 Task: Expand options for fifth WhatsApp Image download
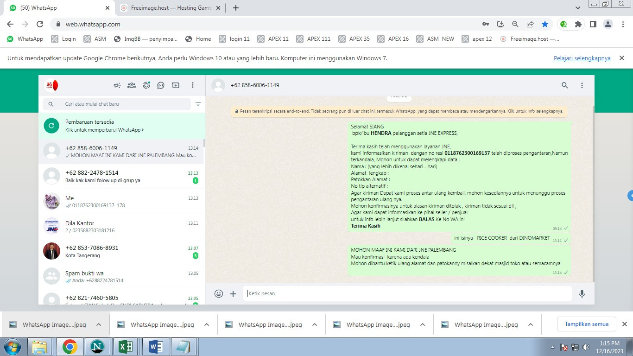coord(531,324)
